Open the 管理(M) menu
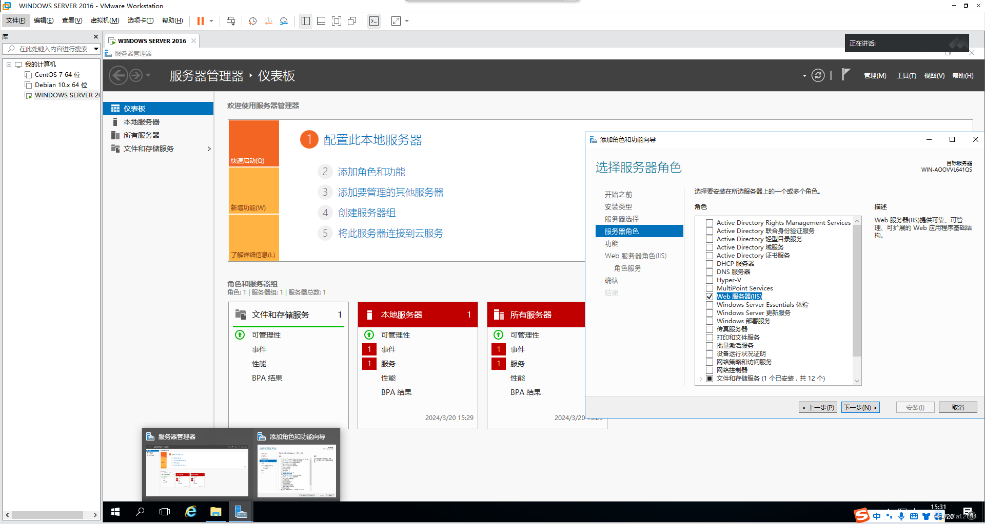The height and width of the screenshot is (524, 985). [875, 75]
